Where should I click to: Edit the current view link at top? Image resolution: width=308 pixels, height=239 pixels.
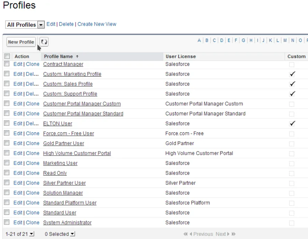coord(51,24)
